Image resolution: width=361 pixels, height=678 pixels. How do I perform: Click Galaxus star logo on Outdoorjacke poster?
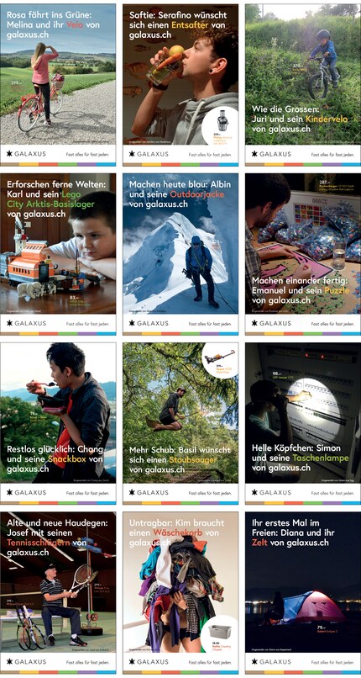pos(132,323)
